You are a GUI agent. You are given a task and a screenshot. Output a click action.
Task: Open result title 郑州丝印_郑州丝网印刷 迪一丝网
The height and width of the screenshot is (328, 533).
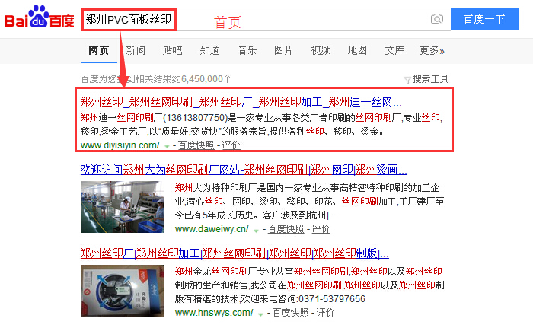[241, 102]
